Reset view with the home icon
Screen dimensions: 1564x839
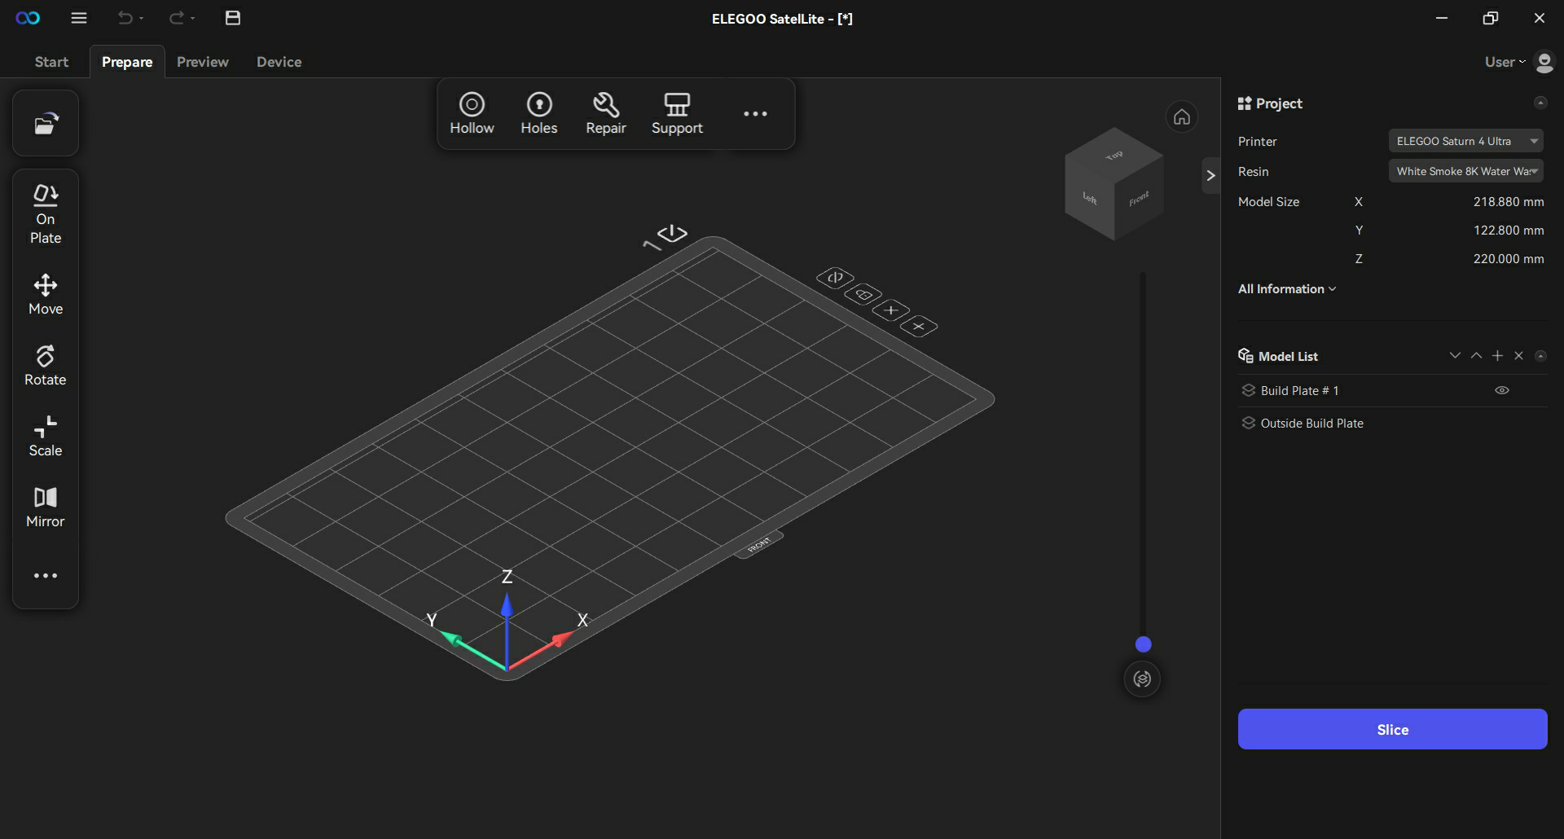1182,117
